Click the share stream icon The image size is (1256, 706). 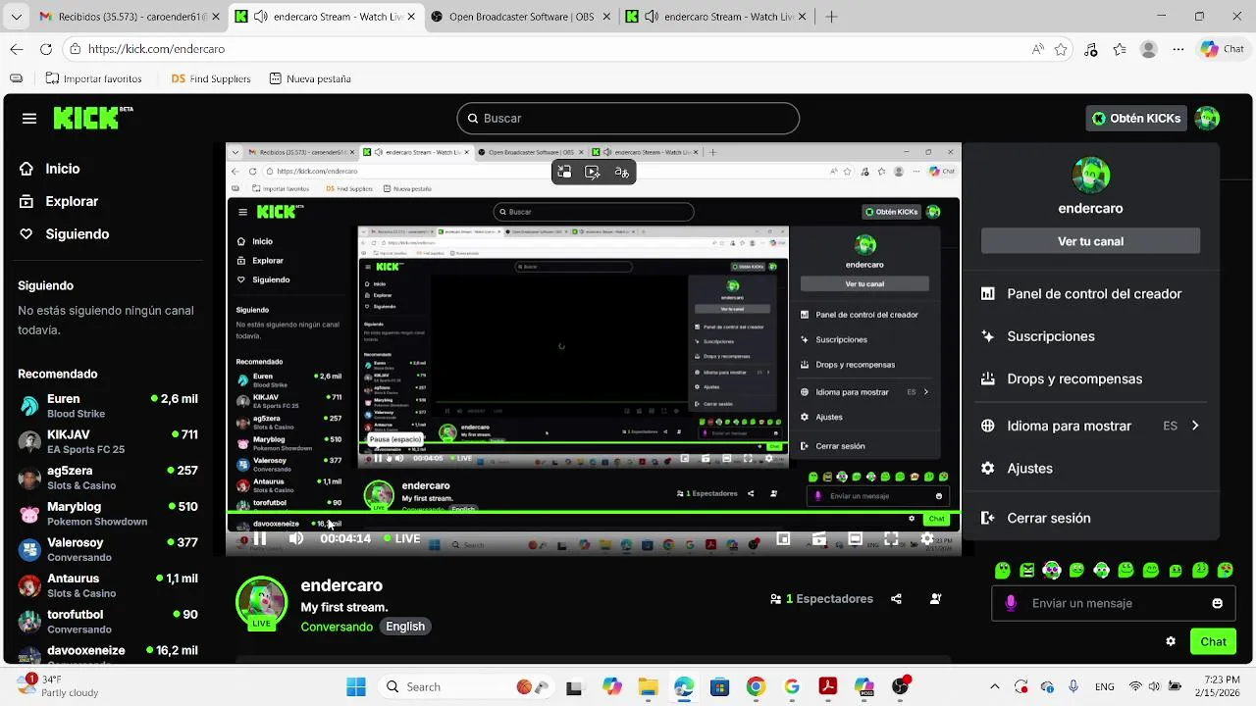[x=896, y=599]
